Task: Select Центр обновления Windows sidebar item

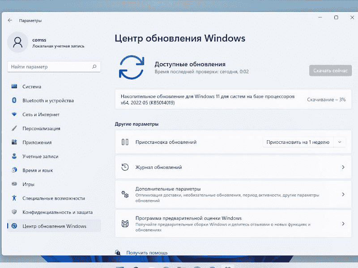Action: click(54, 226)
